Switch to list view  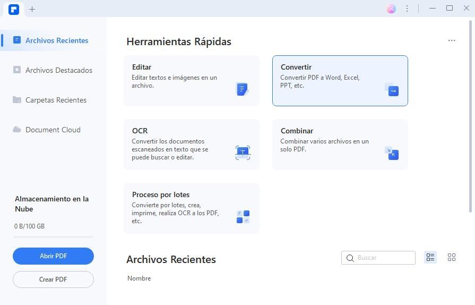(430, 257)
